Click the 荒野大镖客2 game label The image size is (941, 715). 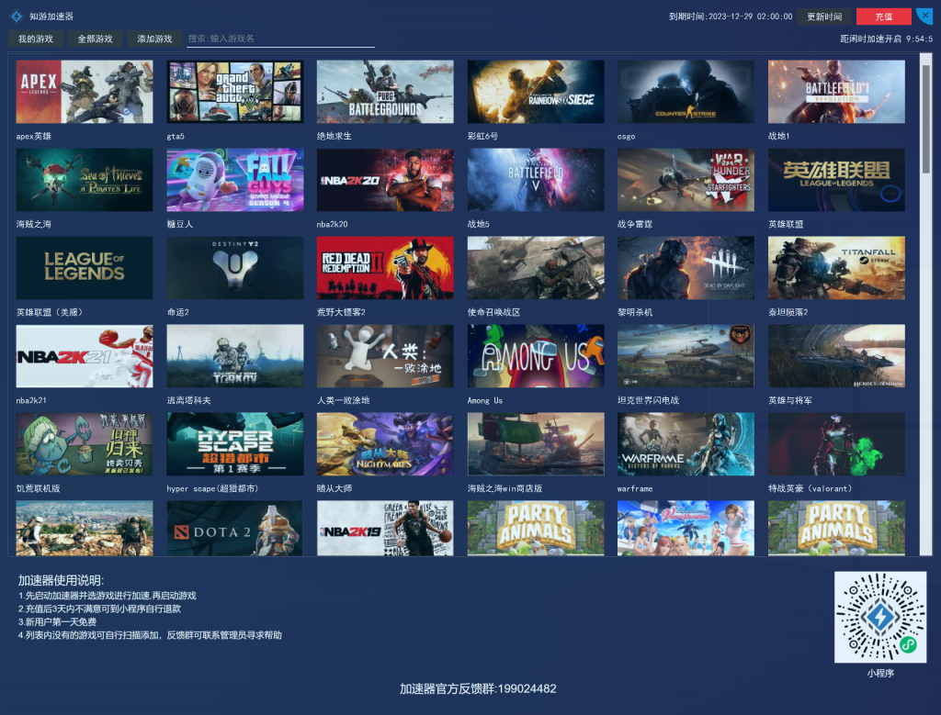click(x=341, y=312)
